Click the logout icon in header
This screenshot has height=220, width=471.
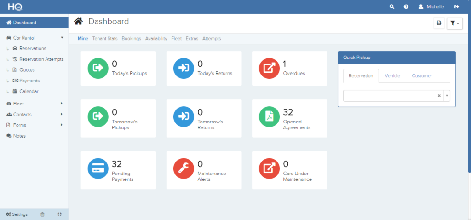tap(457, 6)
